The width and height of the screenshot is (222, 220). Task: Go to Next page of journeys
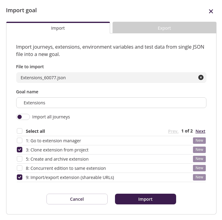point(200,131)
